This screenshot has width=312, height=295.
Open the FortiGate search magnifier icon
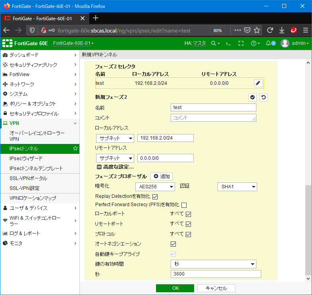pos(215,43)
